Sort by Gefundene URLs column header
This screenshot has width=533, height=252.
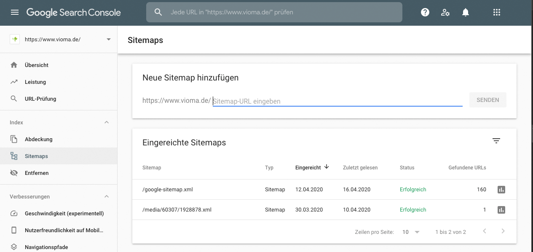coord(467,168)
